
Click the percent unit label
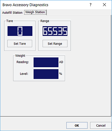61,74
